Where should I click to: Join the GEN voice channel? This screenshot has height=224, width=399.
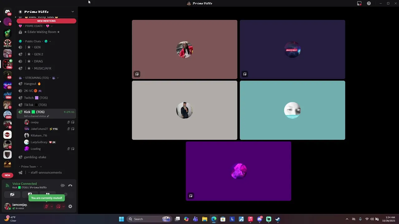point(46,47)
